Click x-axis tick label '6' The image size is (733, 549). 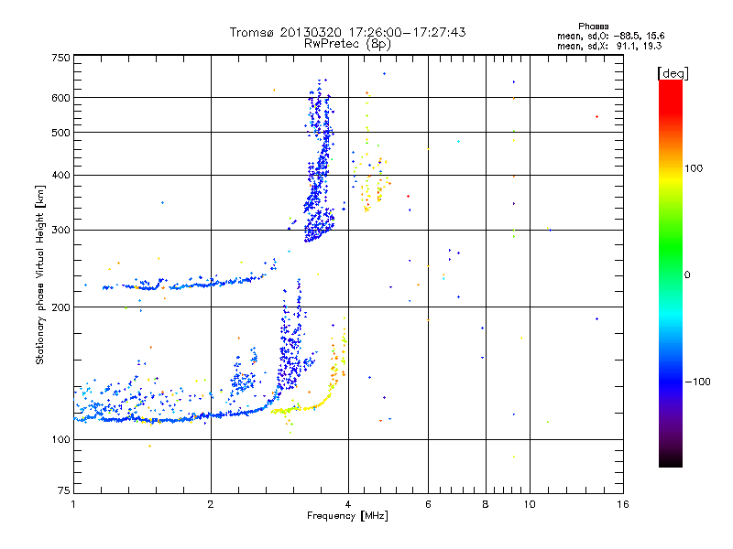click(x=428, y=504)
